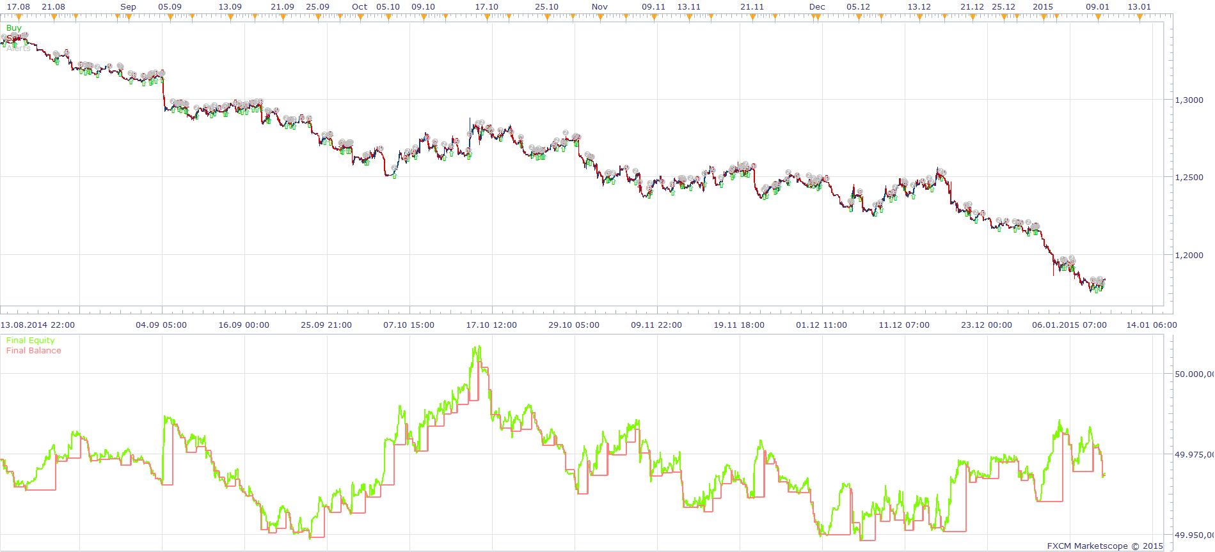Screen dimensions: 1215x552
Task: Click the 09.01 top axis date
Action: point(1098,7)
